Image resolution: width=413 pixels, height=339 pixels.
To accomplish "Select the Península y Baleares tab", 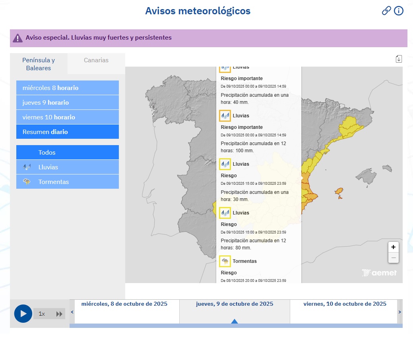I will tap(39, 64).
